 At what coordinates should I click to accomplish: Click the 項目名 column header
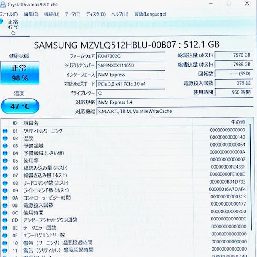click(x=31, y=123)
